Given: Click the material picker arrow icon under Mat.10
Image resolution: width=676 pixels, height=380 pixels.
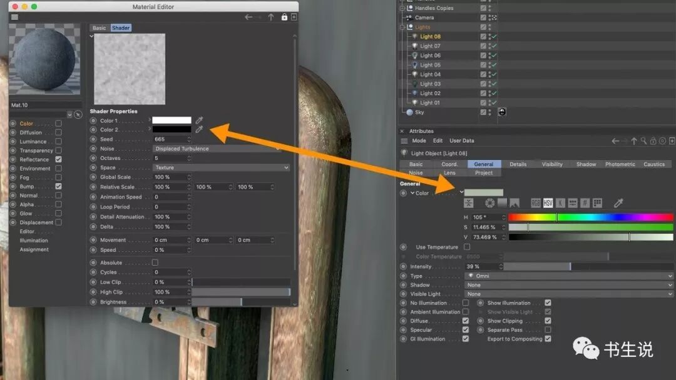Looking at the screenshot, I should point(78,114).
